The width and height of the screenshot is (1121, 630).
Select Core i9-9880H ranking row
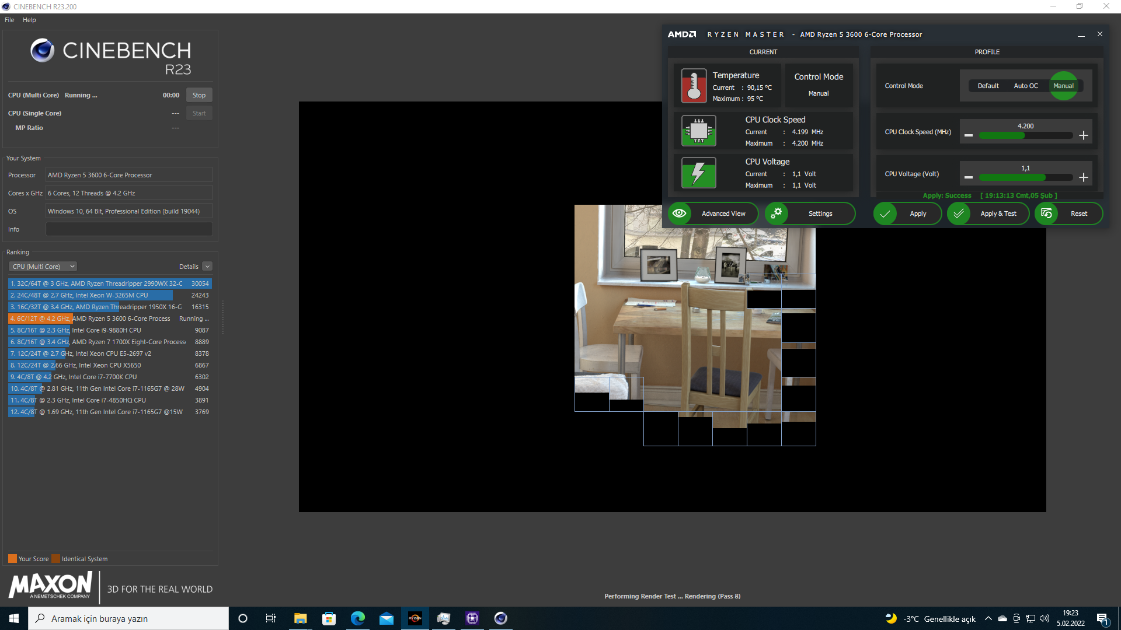[x=110, y=330]
